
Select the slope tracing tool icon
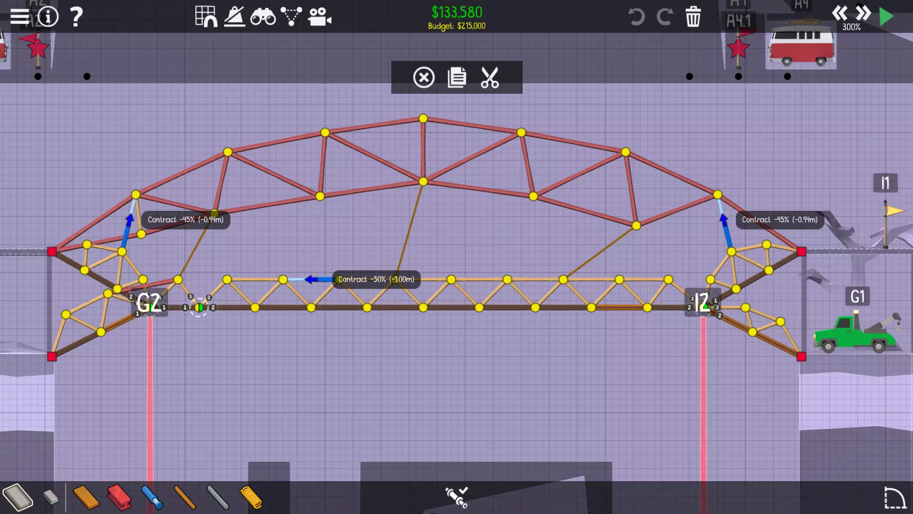(x=234, y=17)
